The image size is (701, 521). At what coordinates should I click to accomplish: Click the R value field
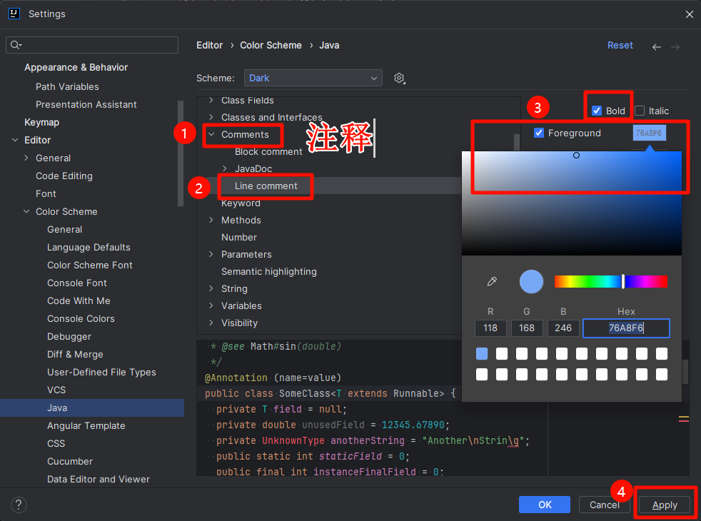490,328
